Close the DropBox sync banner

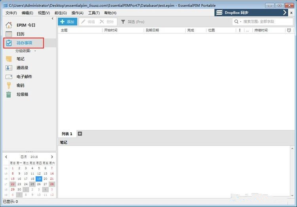(x=291, y=13)
